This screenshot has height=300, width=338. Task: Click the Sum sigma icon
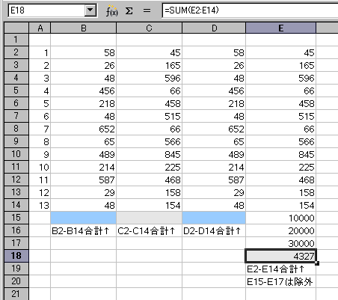click(129, 10)
